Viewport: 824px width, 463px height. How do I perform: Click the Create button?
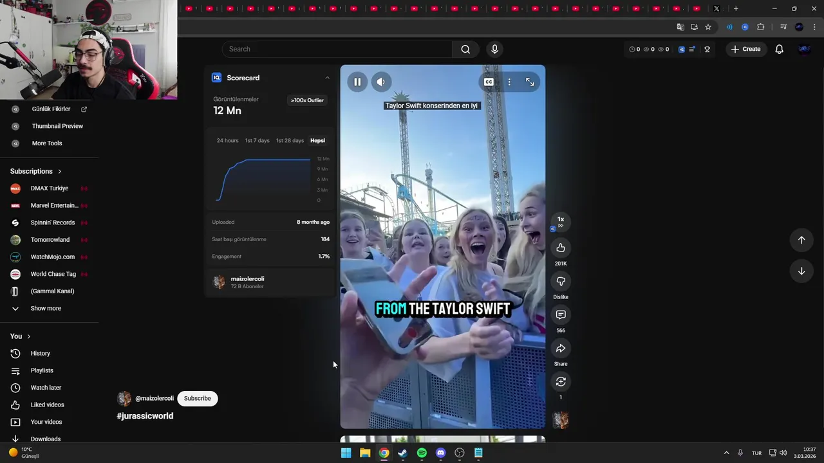tap(745, 49)
